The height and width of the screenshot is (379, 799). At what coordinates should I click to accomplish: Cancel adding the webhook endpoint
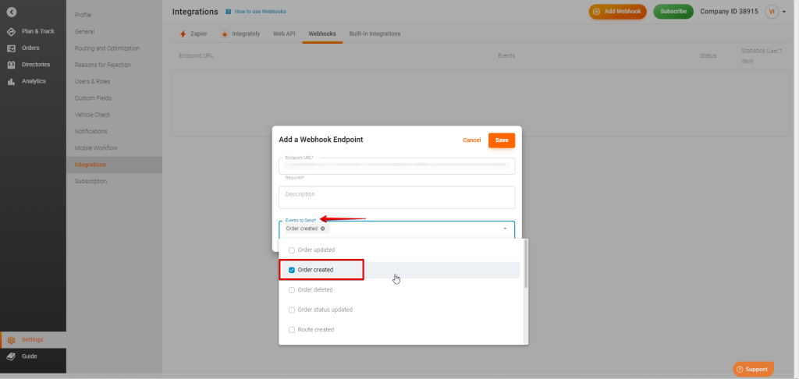pyautogui.click(x=471, y=140)
